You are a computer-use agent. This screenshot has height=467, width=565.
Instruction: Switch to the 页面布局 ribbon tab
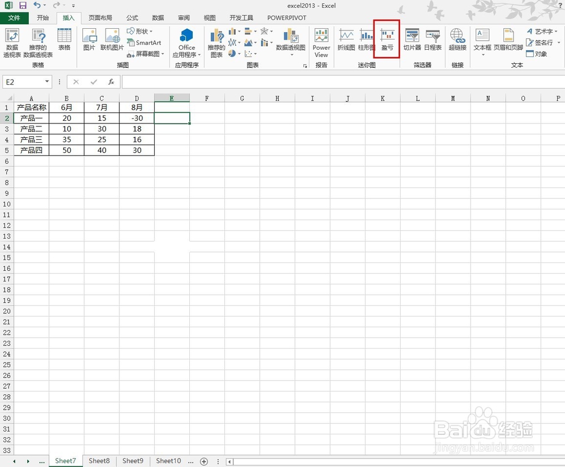pyautogui.click(x=100, y=17)
